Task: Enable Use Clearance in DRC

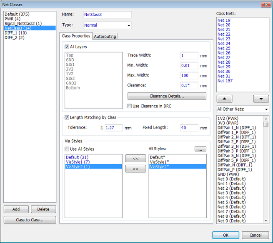Action: tap(129, 106)
